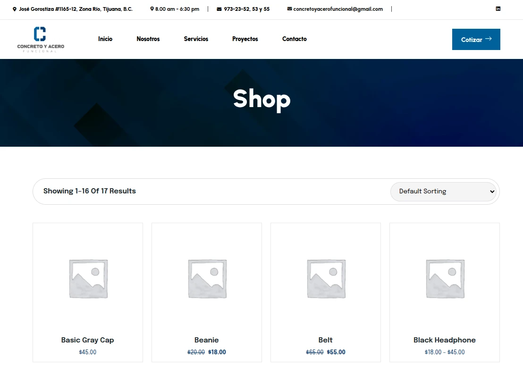The width and height of the screenshot is (523, 367).
Task: Click the Black Headphone $18.00 – $45.00 price
Action: pos(445,352)
